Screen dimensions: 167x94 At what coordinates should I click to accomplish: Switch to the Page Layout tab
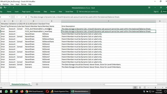pyautogui.click(x=26, y=11)
